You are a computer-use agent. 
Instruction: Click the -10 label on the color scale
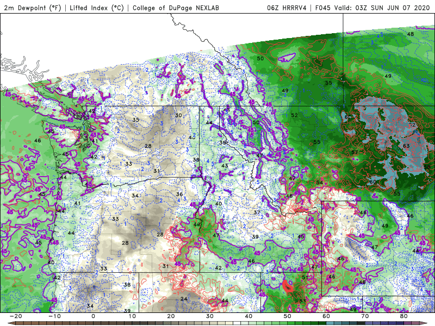(54, 316)
